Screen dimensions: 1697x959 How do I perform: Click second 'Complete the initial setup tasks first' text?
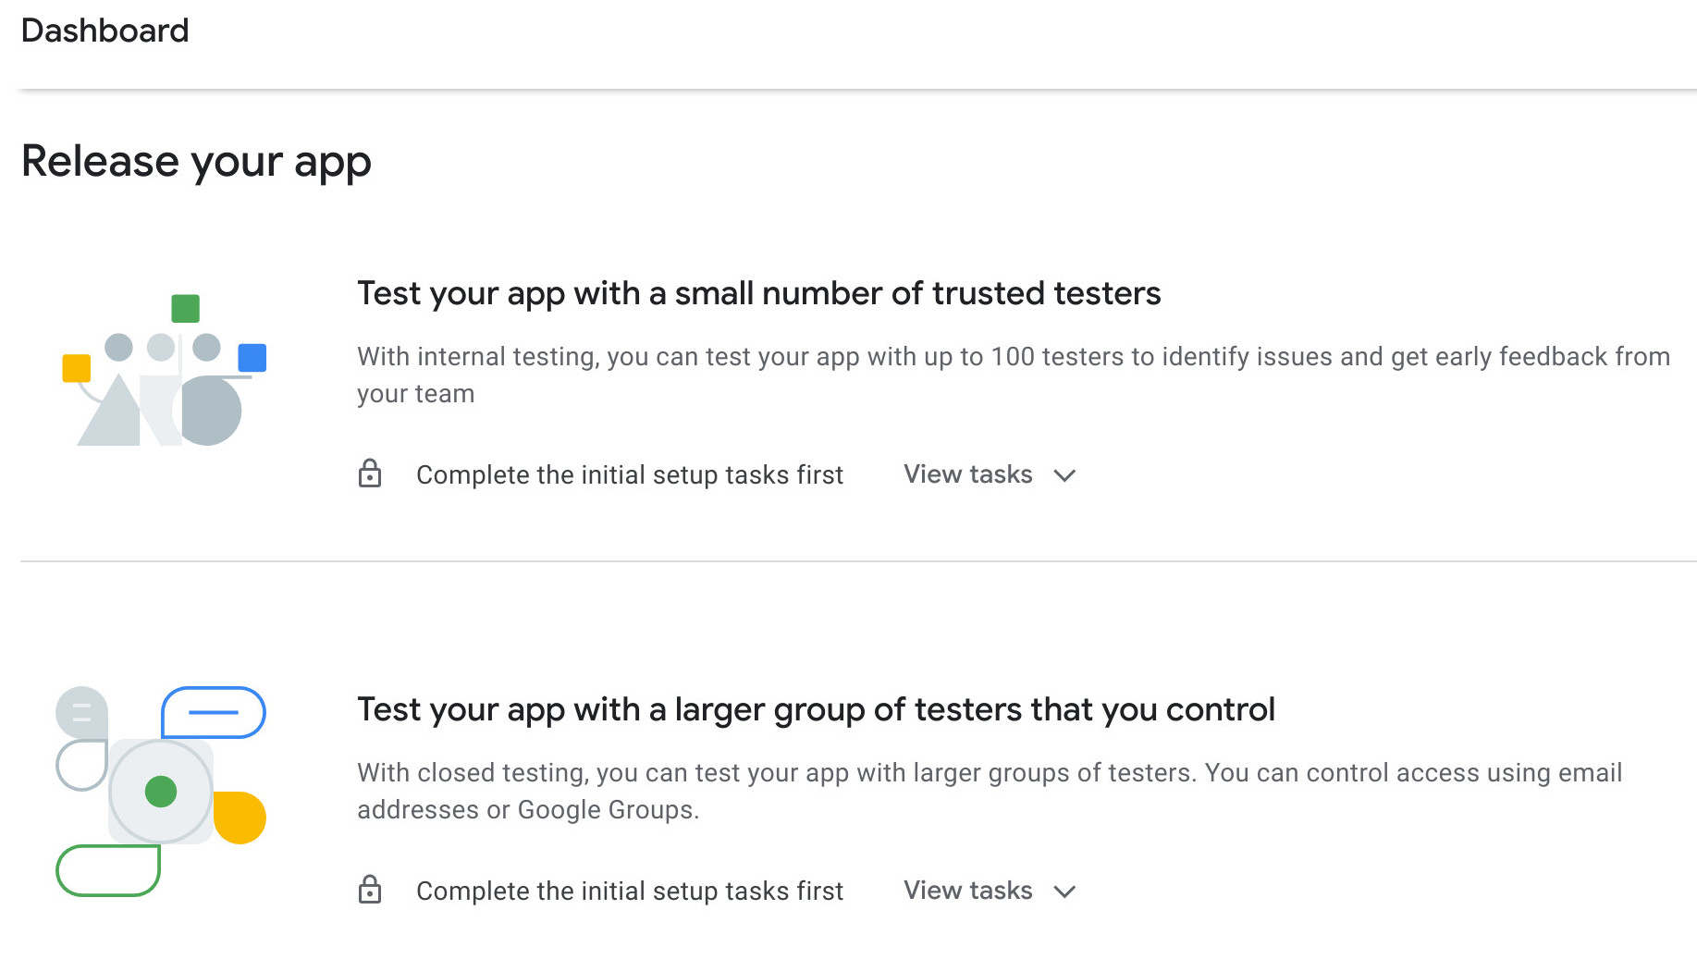click(x=630, y=891)
